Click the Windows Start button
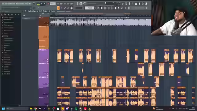The image size is (197, 111). click(x=3, y=109)
